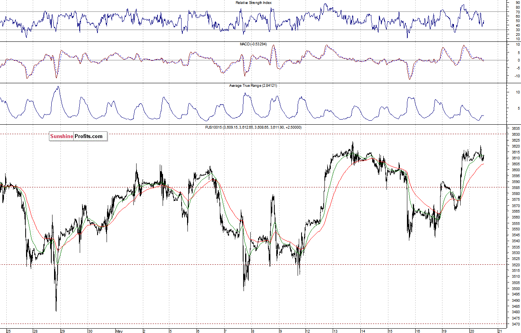The width and height of the screenshot is (521, 333).
Task: Select the 29 date axis label
Action: pos(62,331)
